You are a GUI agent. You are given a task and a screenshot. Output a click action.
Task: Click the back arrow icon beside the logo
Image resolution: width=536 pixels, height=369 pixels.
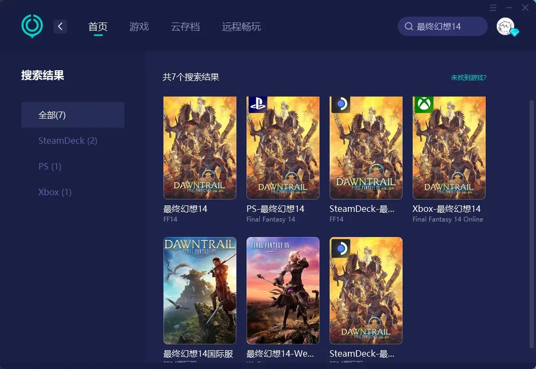[x=60, y=26]
